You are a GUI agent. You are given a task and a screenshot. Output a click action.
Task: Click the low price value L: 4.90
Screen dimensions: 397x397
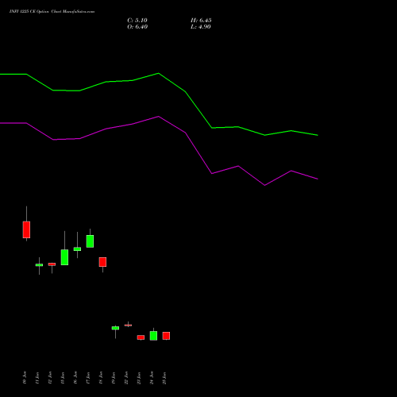pos(201,27)
